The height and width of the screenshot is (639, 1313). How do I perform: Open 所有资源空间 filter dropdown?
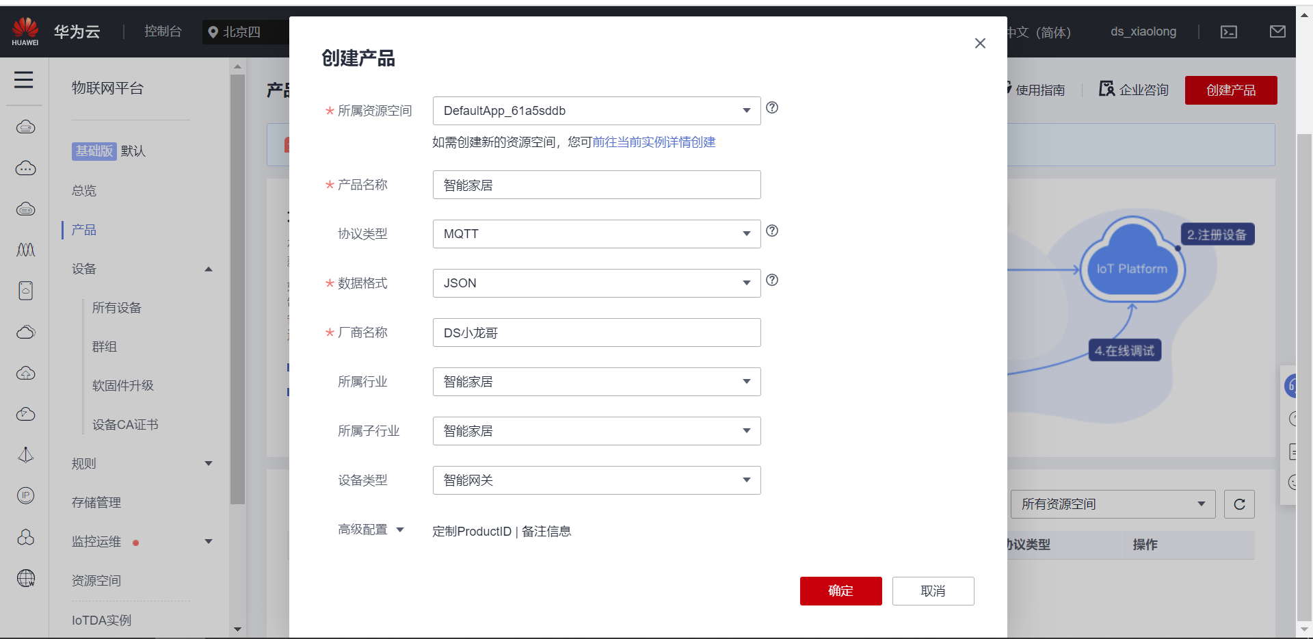click(x=1113, y=504)
